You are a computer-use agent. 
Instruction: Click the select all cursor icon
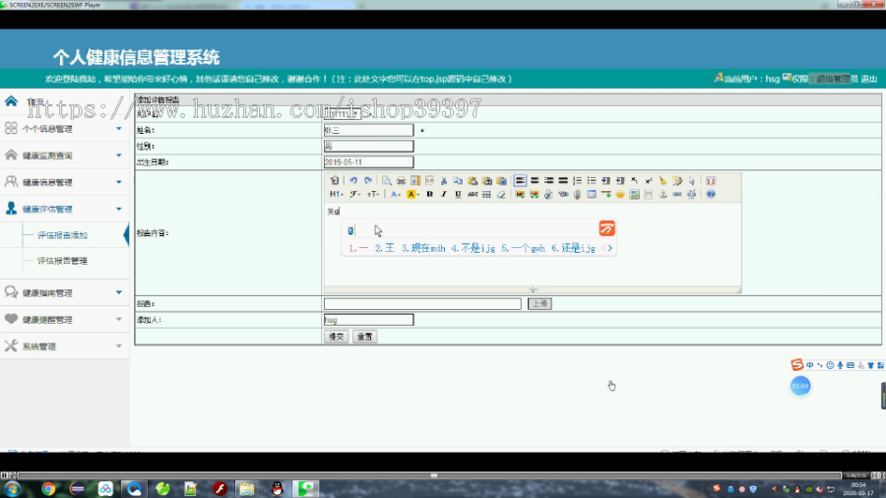point(692,181)
